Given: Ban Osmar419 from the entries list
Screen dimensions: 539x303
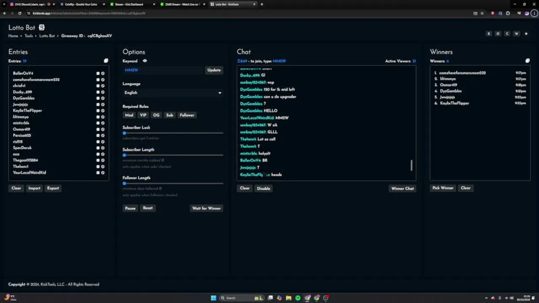Looking at the screenshot, I should [102, 129].
